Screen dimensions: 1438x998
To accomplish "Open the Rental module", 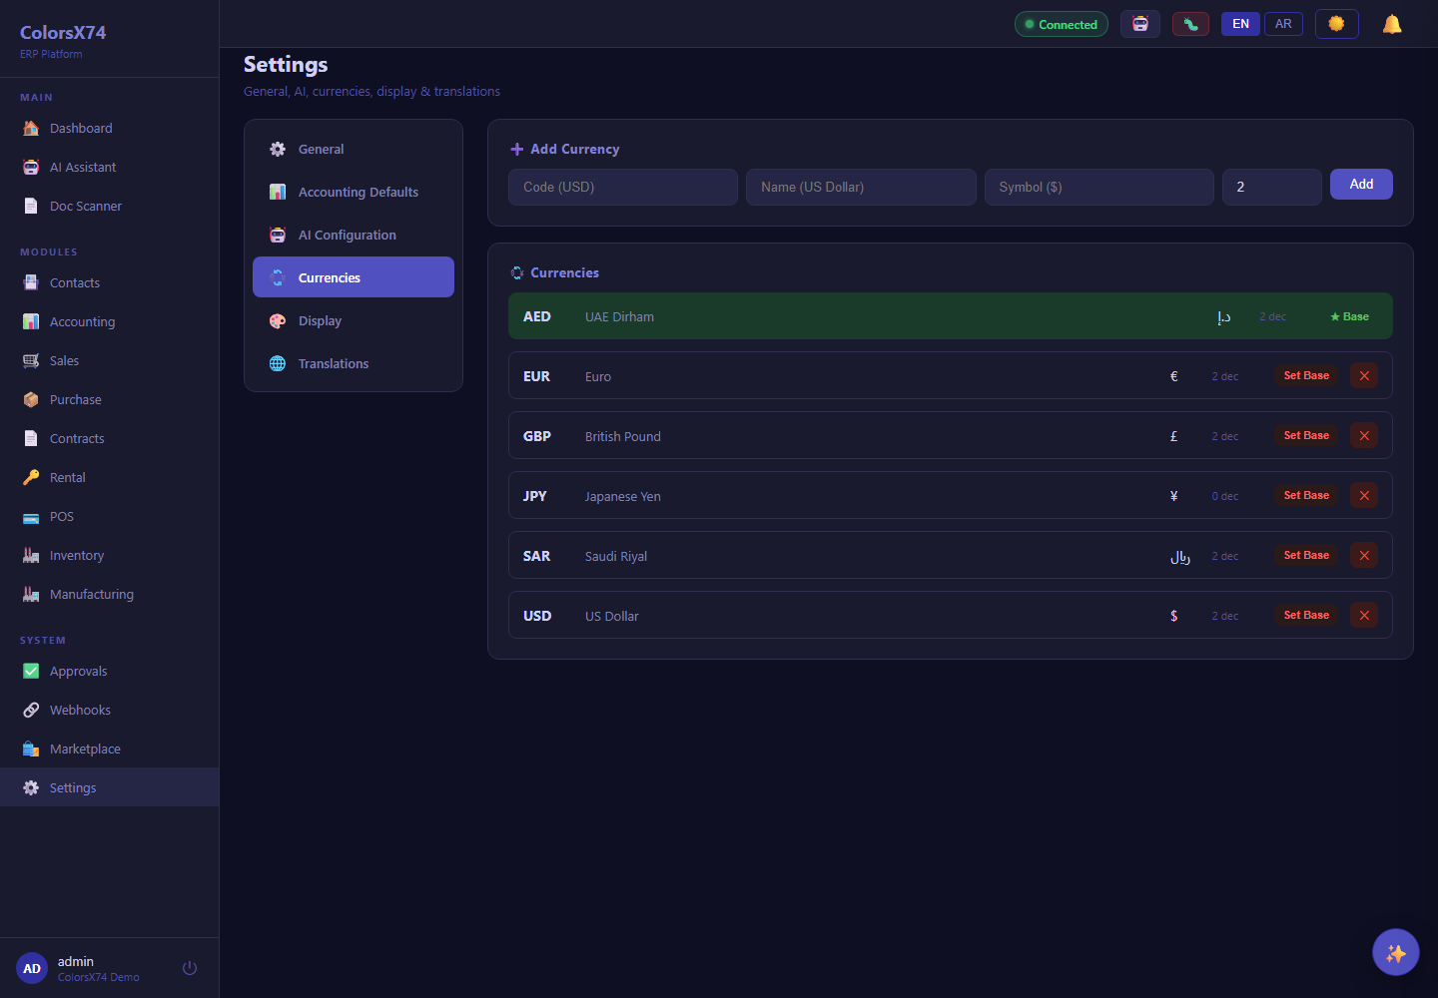I will [x=109, y=477].
